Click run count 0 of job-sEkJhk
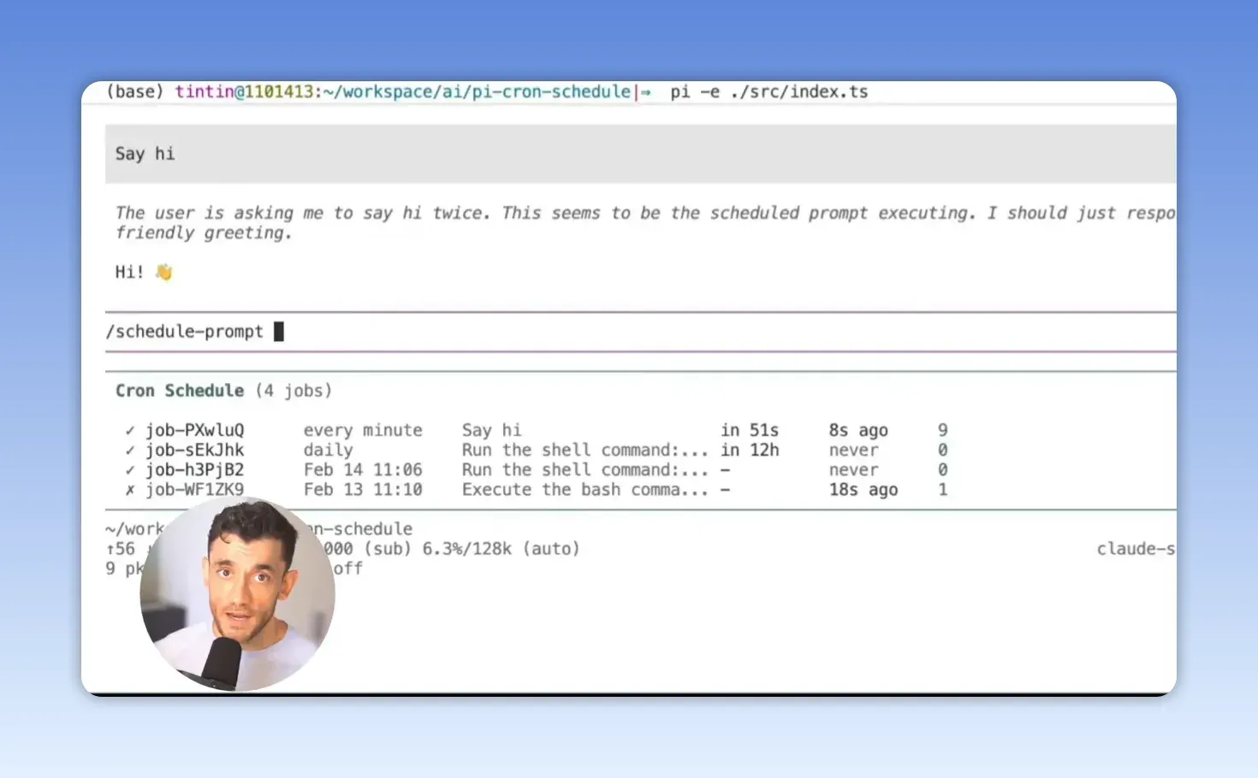This screenshot has height=778, width=1258. (x=943, y=450)
